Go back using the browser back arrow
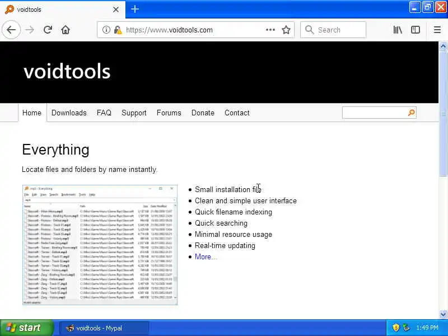Viewport: 448px width, 336px height. click(11, 30)
